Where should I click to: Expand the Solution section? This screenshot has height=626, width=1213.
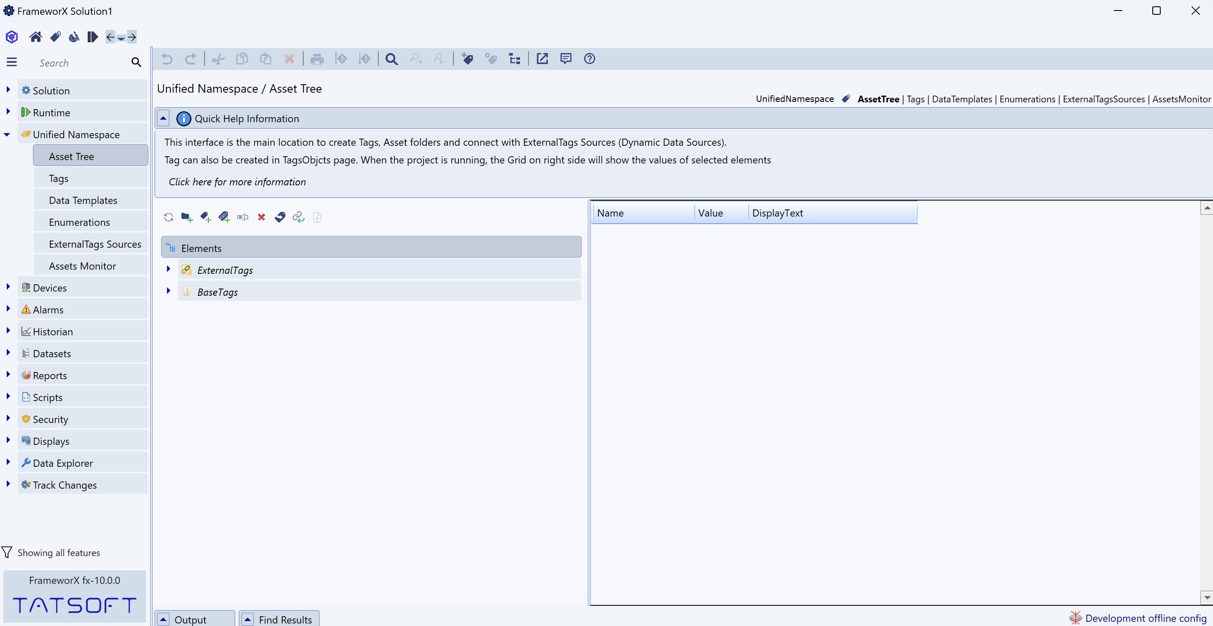tap(8, 89)
